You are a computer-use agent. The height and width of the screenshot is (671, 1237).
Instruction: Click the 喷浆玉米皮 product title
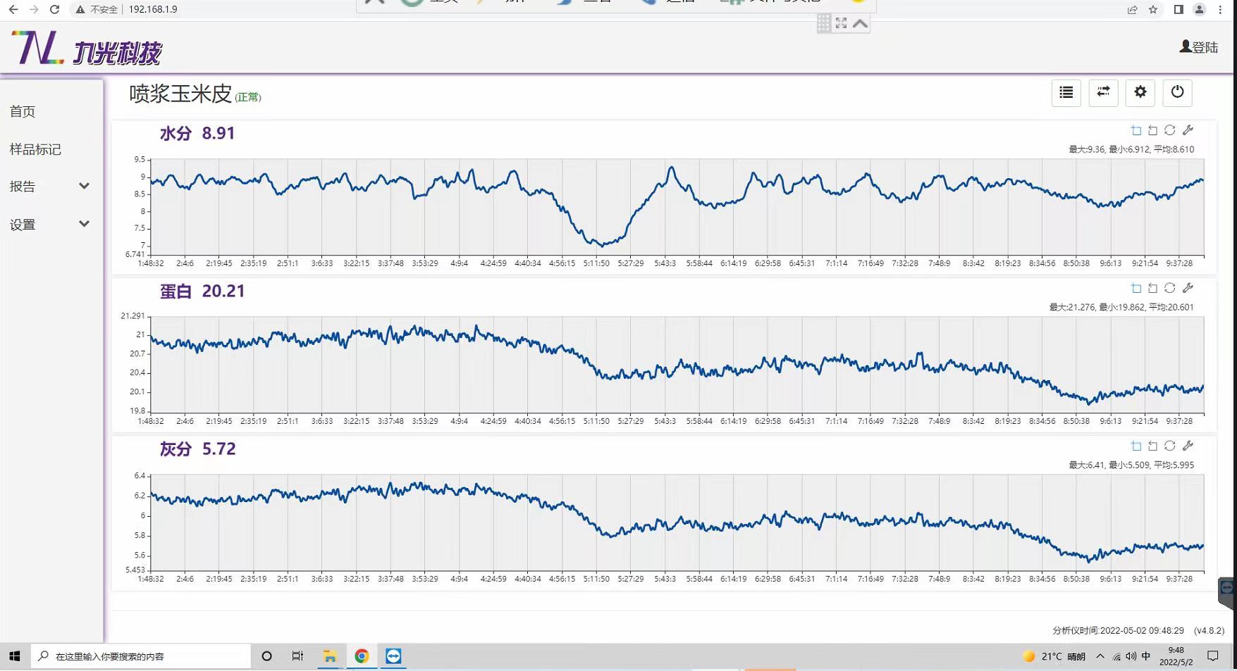(180, 94)
